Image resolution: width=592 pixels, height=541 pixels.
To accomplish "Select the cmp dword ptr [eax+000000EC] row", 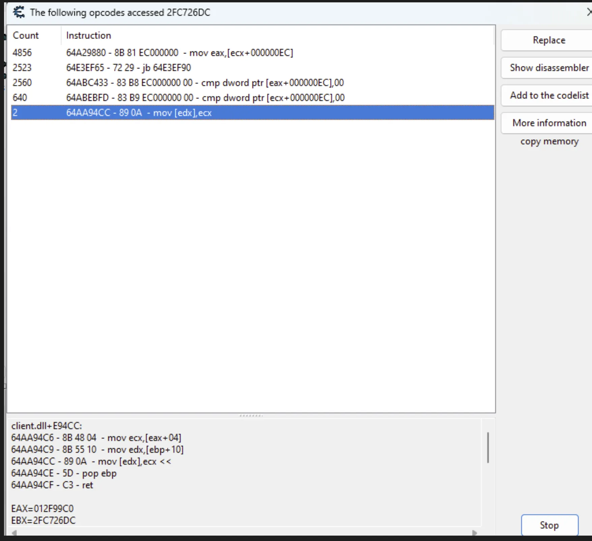I will point(205,83).
